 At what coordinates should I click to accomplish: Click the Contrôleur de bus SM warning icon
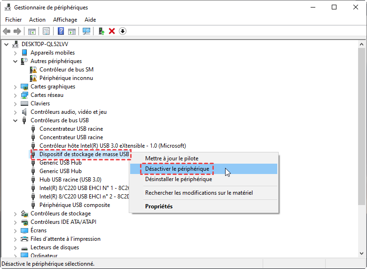coord(33,70)
